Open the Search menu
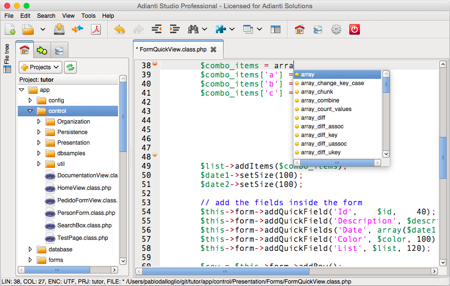Image resolution: width=450 pixels, height=286 pixels. [x=46, y=16]
